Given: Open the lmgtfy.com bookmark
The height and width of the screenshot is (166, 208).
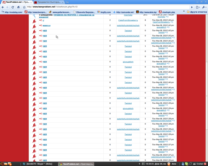Looking at the screenshot, I should (104, 12).
